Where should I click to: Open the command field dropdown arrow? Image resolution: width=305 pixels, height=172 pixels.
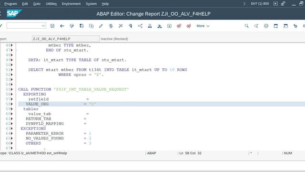[43, 26]
